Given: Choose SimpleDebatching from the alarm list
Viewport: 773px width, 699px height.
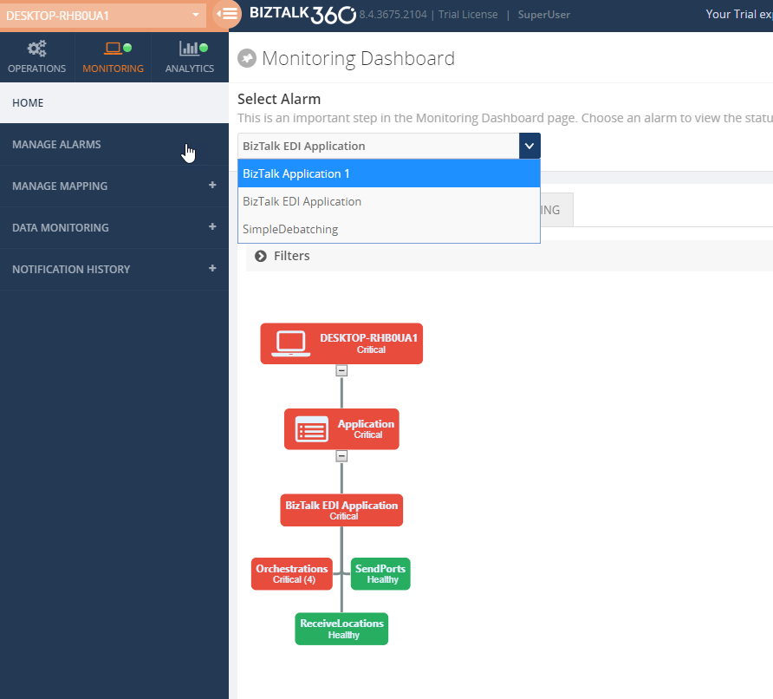Looking at the screenshot, I should [x=389, y=229].
